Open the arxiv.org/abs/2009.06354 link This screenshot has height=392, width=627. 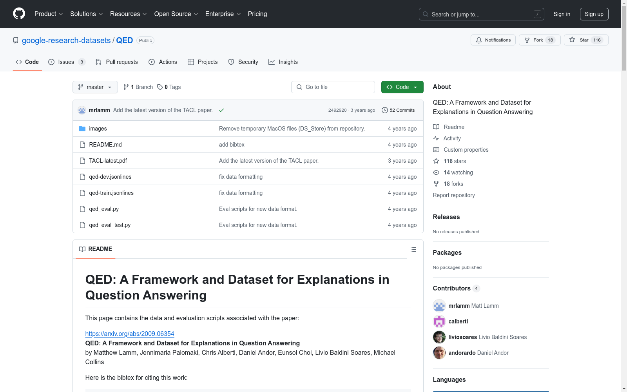[x=130, y=334]
